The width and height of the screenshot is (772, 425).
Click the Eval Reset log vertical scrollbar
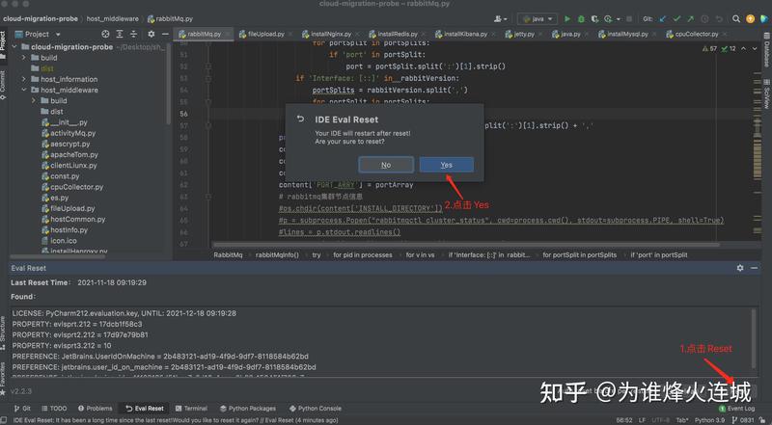tap(755, 338)
